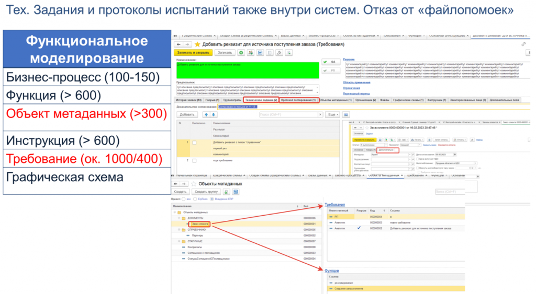
Task: Select the Внедрение ERP project radio button
Action: 212,199
